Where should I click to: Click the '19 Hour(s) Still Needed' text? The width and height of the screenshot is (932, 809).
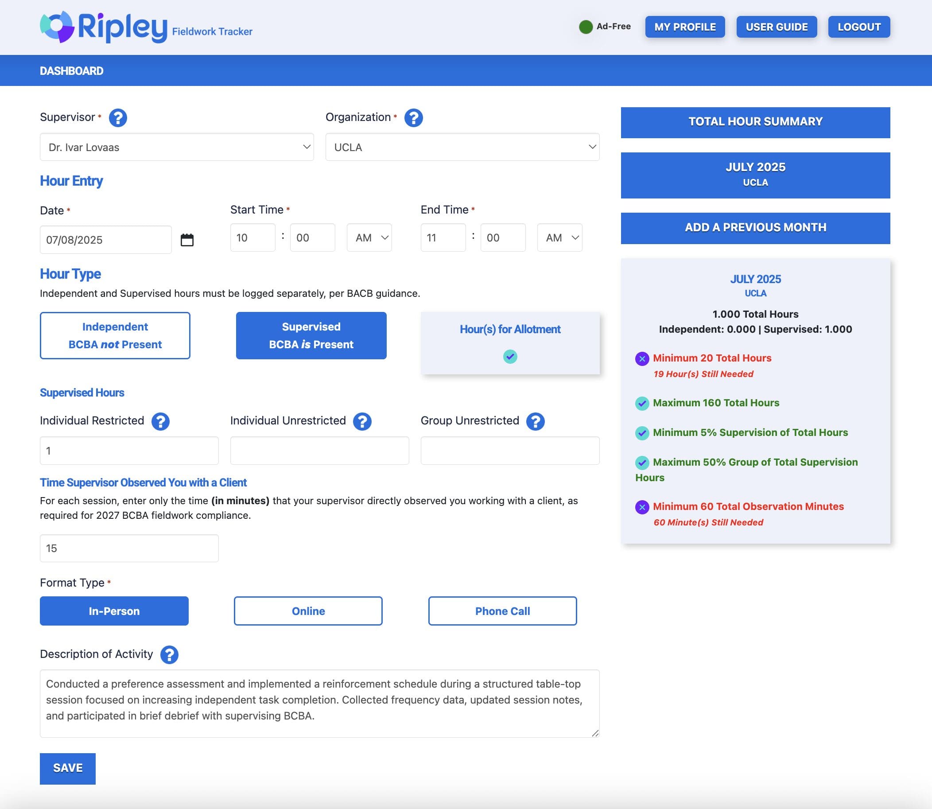click(x=703, y=374)
